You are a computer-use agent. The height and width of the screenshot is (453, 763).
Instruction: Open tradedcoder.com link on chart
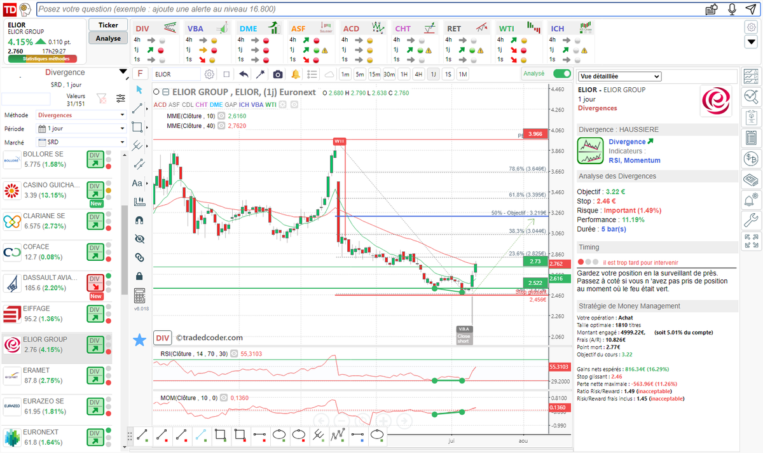point(209,338)
